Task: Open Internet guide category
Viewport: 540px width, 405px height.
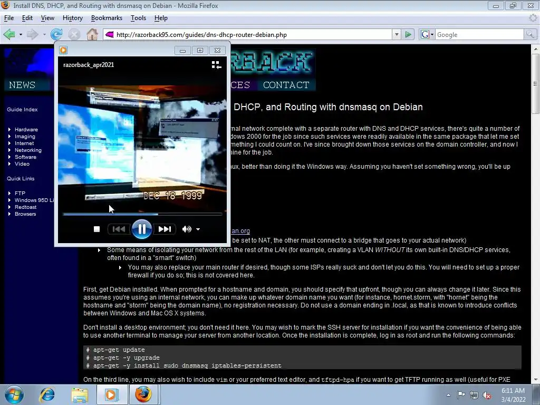Action: pyautogui.click(x=24, y=143)
